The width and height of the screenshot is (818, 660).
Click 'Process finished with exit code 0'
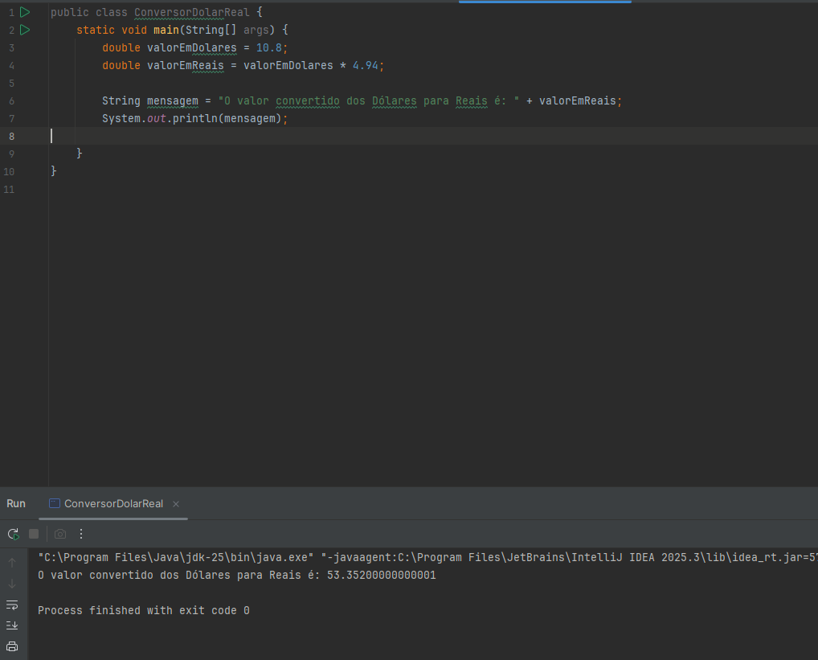[x=144, y=610]
